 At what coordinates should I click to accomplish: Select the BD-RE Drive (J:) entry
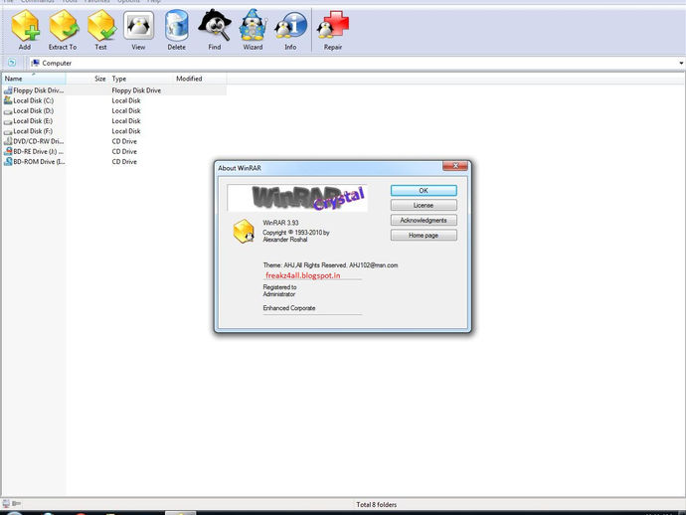pos(34,151)
